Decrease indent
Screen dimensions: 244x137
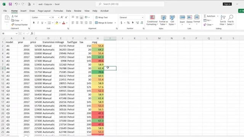(x=86, y=23)
